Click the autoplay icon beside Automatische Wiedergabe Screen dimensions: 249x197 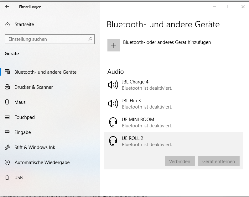[x=7, y=162]
